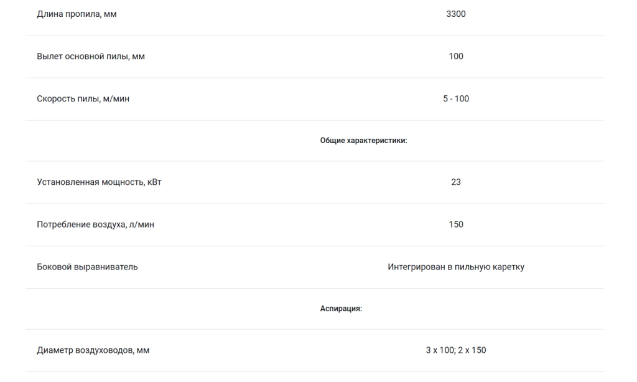637x382 pixels.
Task: Select the 'Скорость пилы, м/мин' label
Action: click(x=83, y=99)
